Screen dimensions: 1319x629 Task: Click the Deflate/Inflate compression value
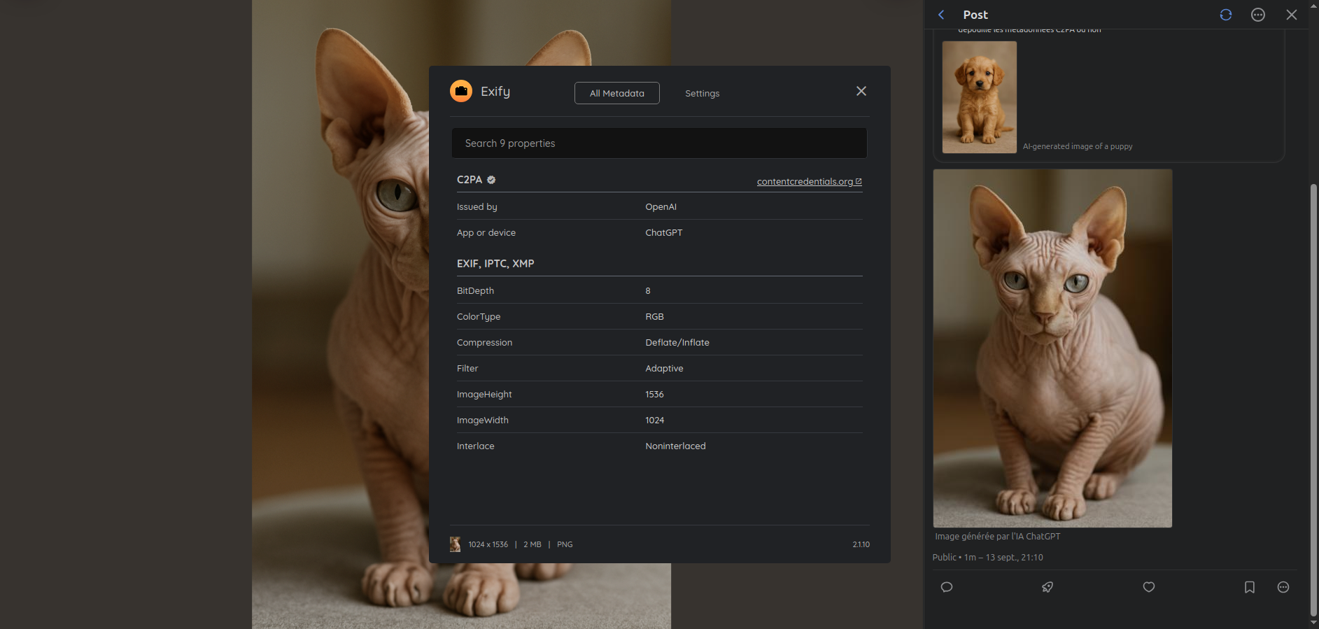point(677,342)
